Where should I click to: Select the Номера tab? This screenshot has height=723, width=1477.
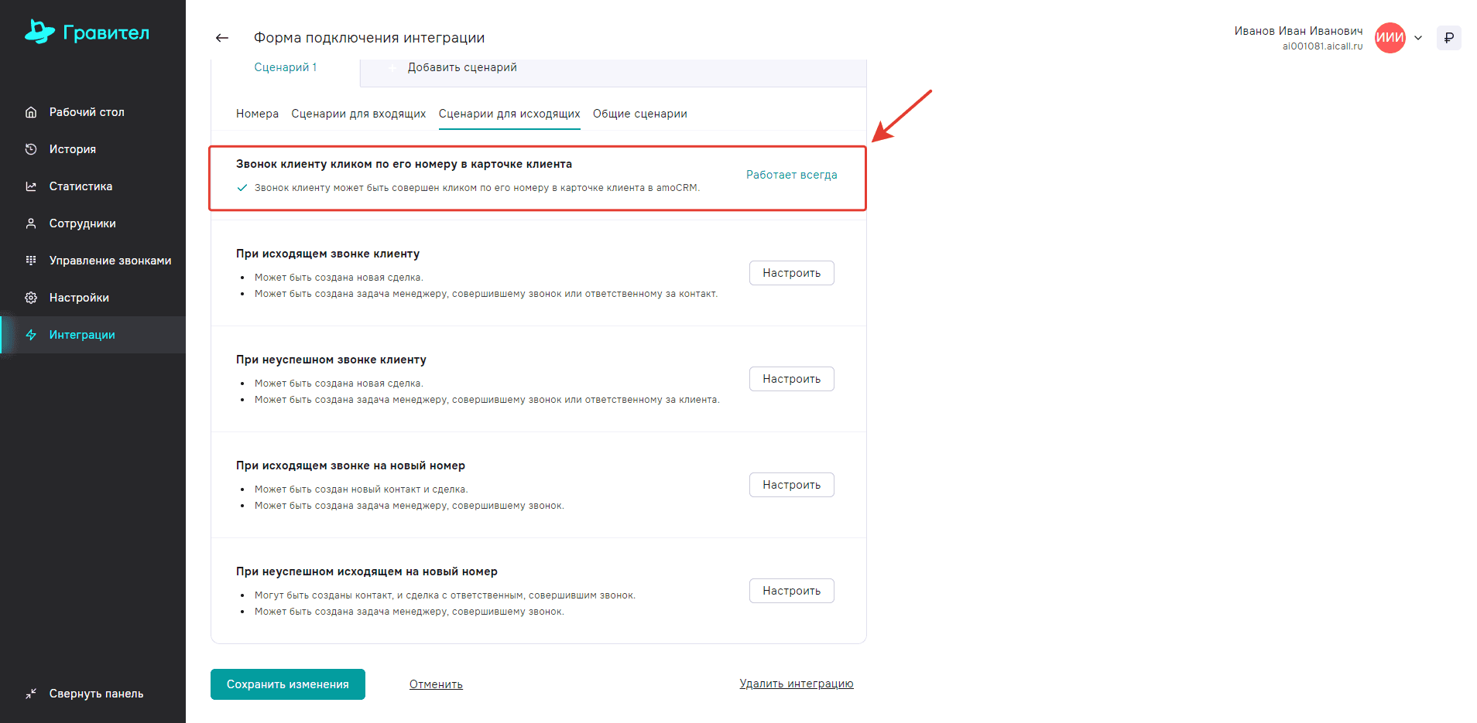point(257,114)
